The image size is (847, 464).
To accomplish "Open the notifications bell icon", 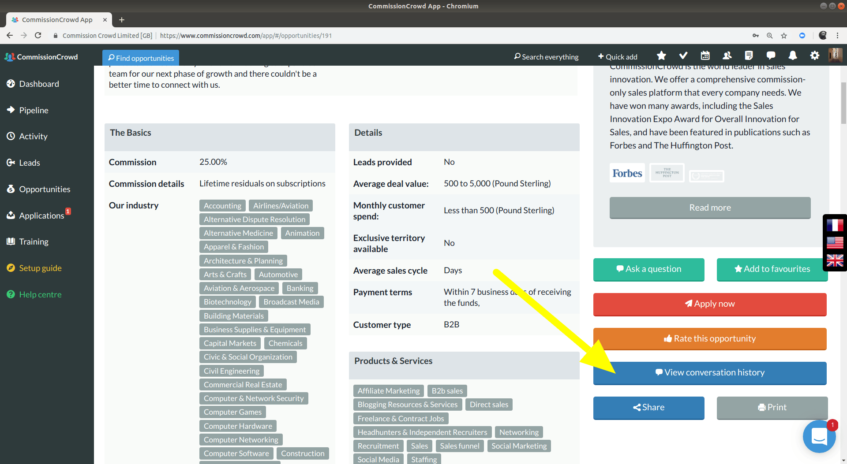I will (793, 56).
